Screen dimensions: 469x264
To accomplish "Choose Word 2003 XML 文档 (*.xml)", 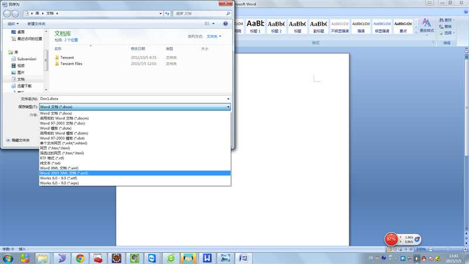I will click(135, 173).
